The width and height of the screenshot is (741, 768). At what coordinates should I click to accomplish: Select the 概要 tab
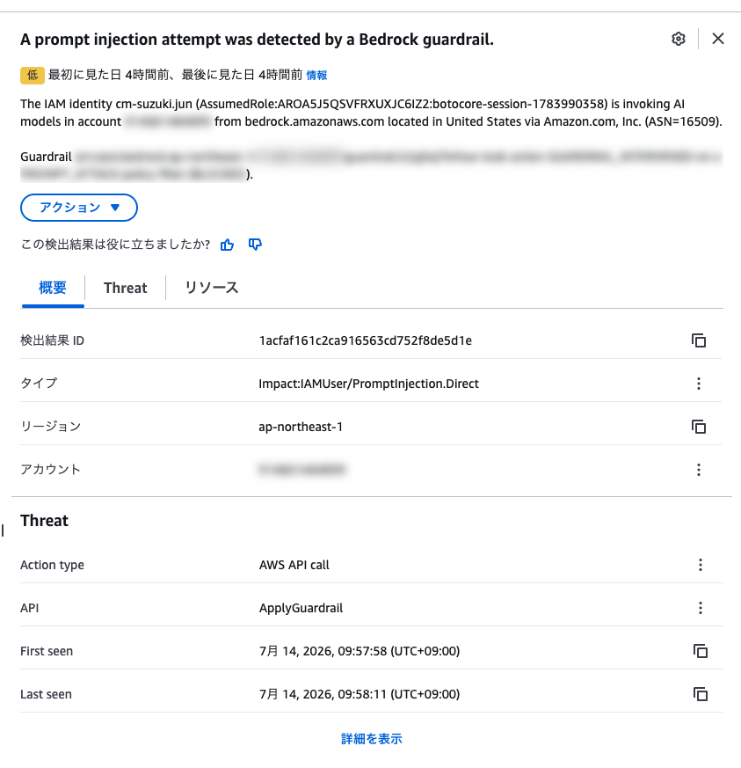(53, 288)
